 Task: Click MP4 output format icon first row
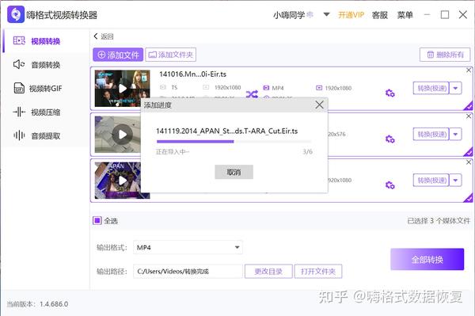click(266, 88)
